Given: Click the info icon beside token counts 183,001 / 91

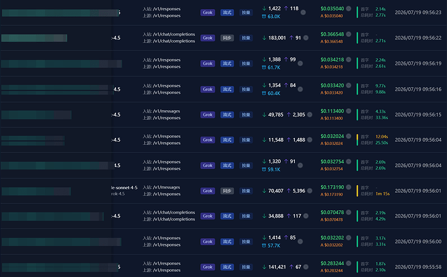Looking at the screenshot, I should [x=306, y=38].
